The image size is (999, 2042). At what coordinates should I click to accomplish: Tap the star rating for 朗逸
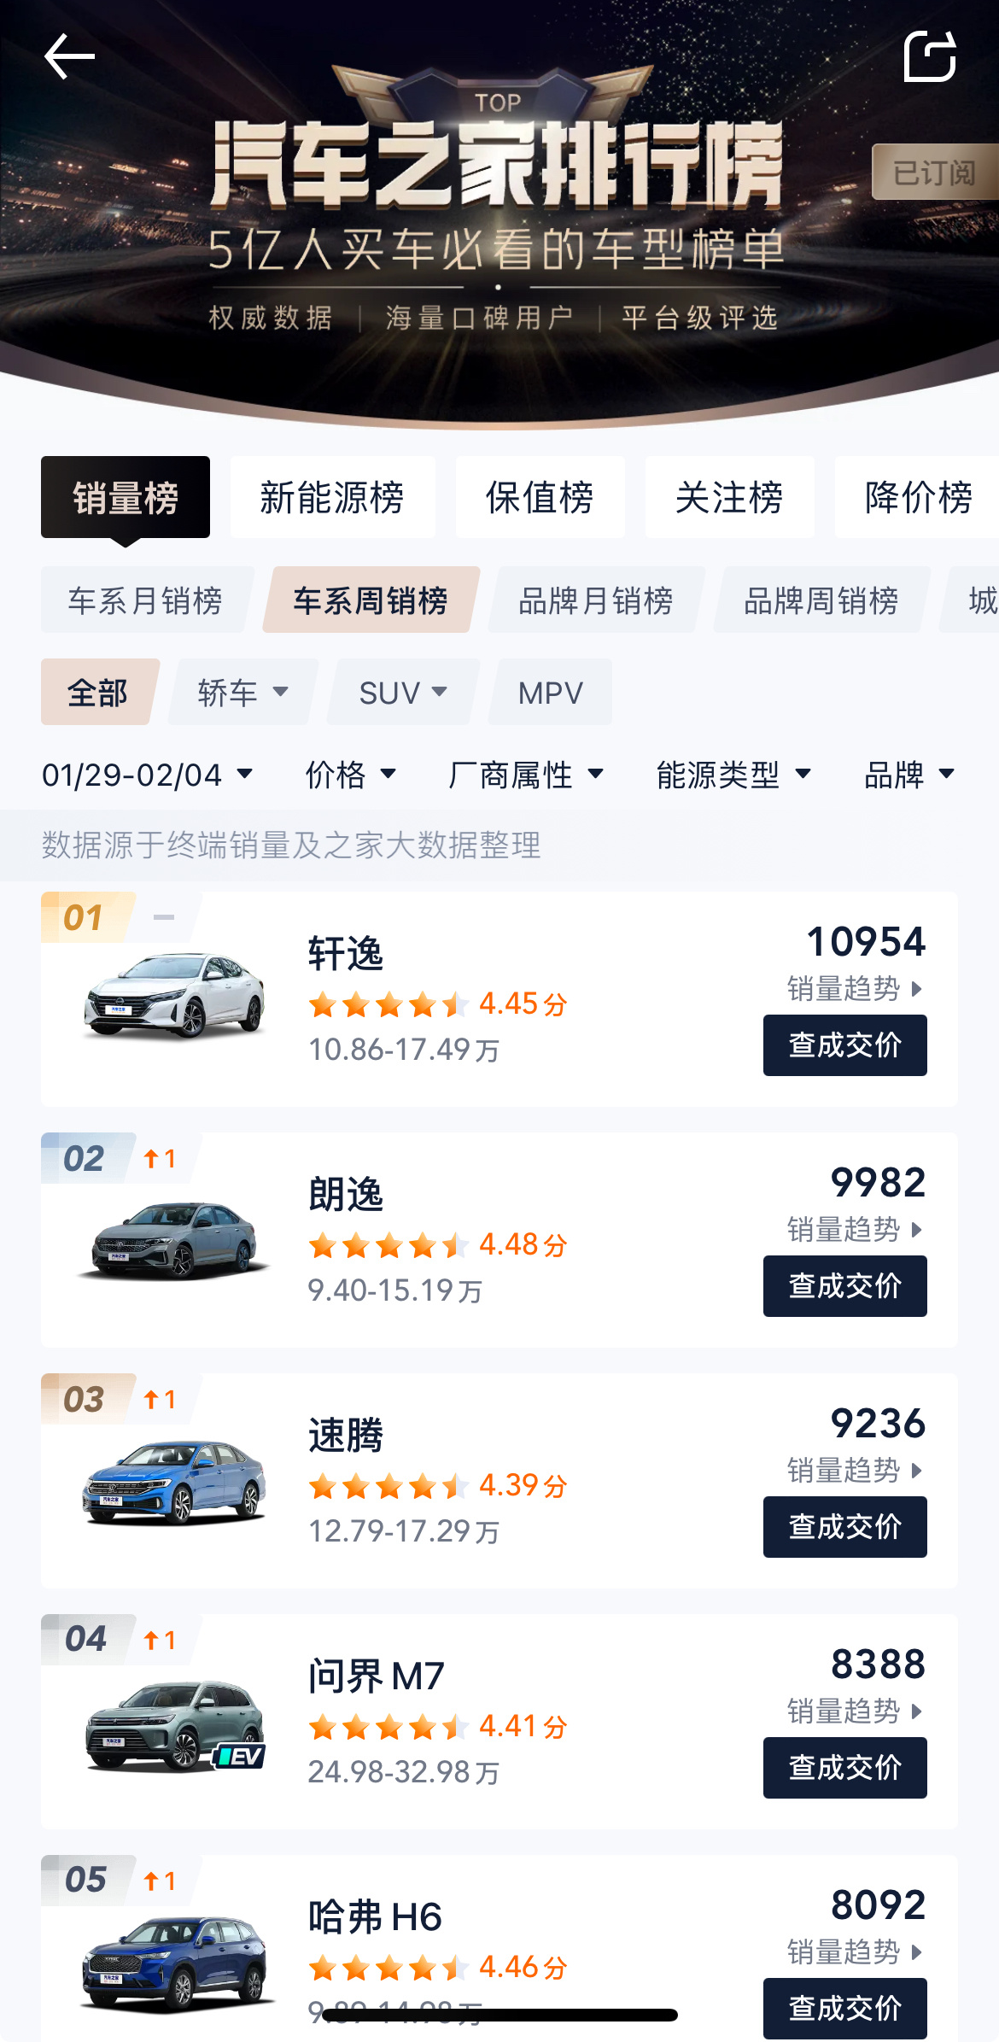click(388, 1245)
